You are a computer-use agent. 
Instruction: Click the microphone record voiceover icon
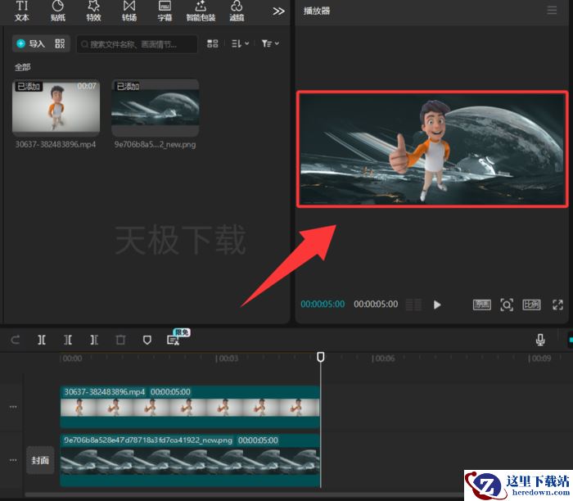point(540,340)
